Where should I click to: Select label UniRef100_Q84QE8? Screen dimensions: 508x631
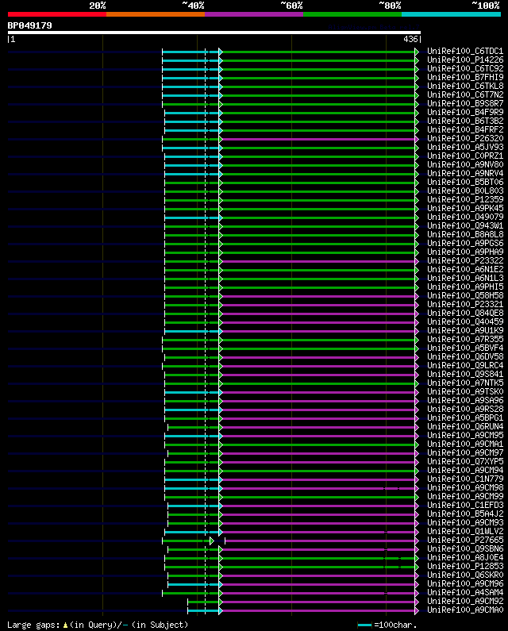[x=465, y=313]
